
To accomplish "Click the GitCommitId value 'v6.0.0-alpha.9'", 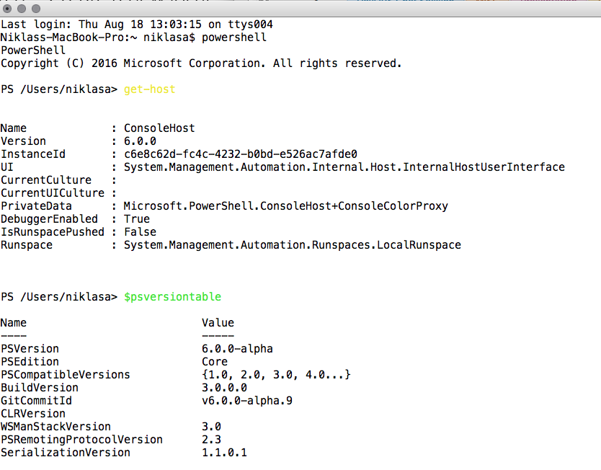I will pos(247,401).
